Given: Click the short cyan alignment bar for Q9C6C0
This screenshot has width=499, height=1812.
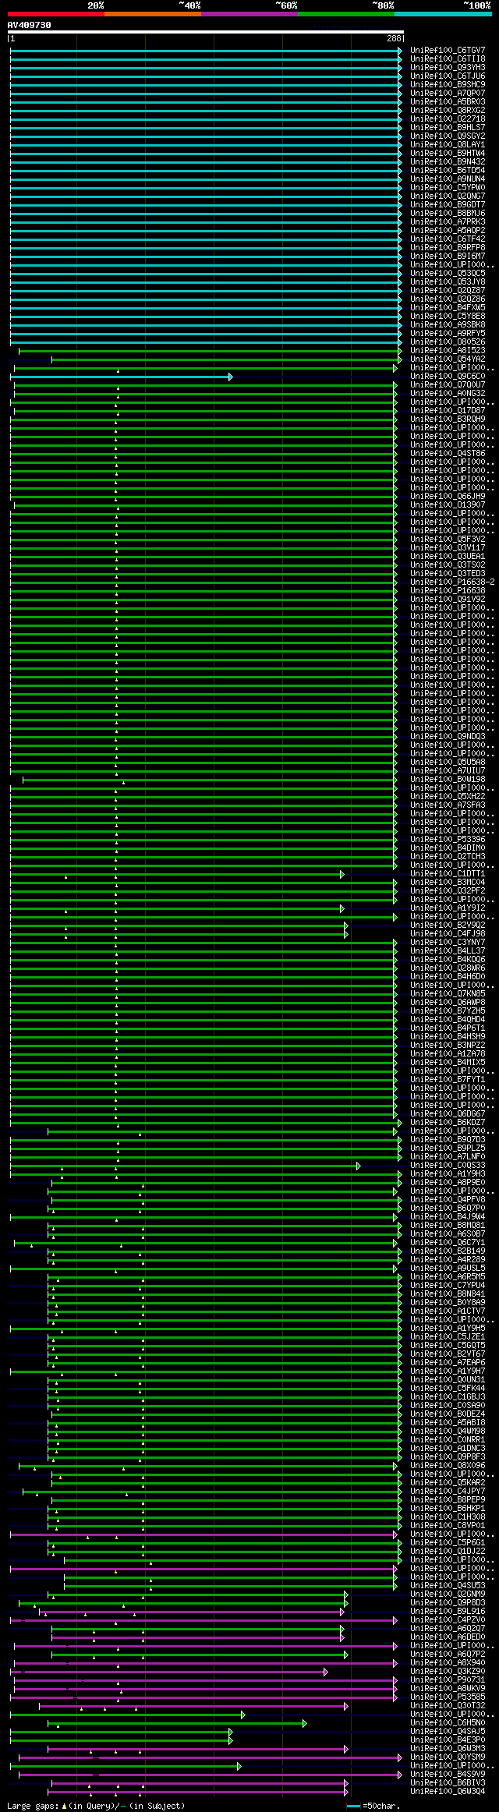Looking at the screenshot, I should click(121, 377).
